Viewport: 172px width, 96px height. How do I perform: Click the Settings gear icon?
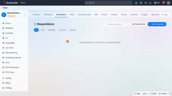(3, 88)
